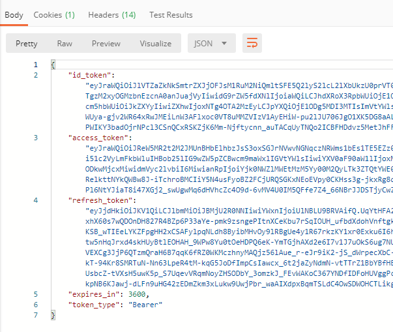Open the Headers (14) tab
This screenshot has width=393, height=332.
point(112,15)
